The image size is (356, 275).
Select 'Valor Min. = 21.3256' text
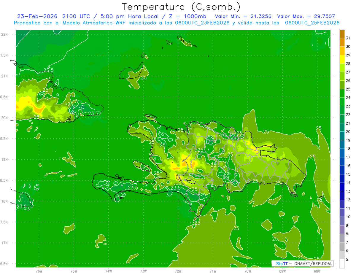click(243, 17)
